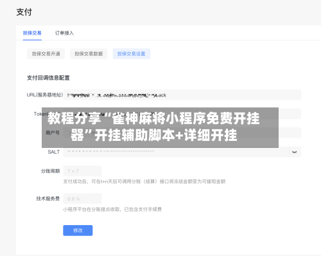Click the 技术服务费 0.6% field
This screenshot has width=321, height=256.
pyautogui.click(x=82, y=199)
